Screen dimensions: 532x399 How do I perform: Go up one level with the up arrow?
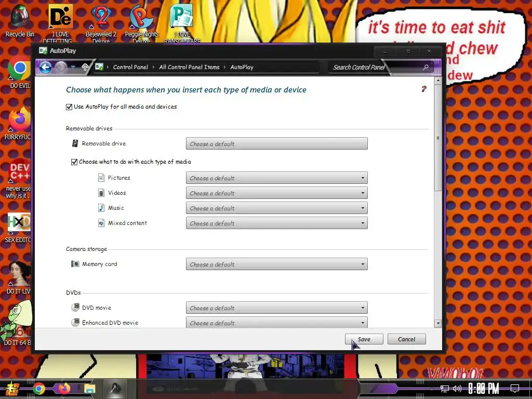tap(85, 67)
